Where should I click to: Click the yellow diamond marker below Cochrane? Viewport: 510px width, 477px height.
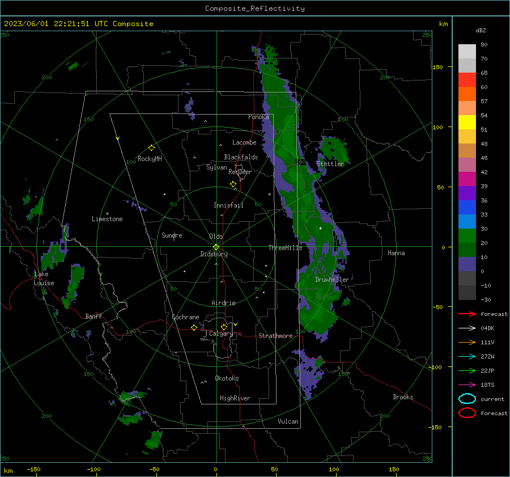[x=194, y=328]
